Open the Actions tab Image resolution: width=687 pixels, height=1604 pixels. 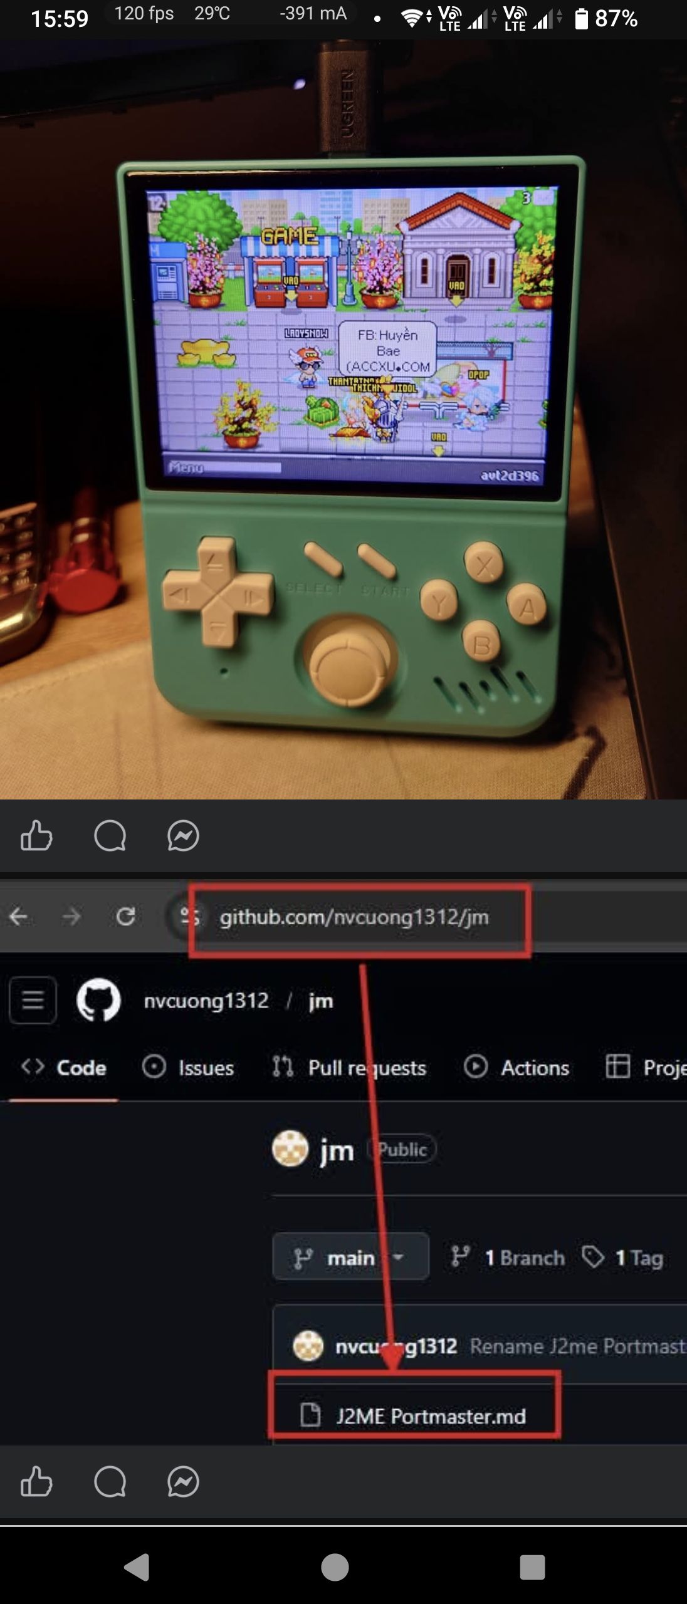[517, 1068]
